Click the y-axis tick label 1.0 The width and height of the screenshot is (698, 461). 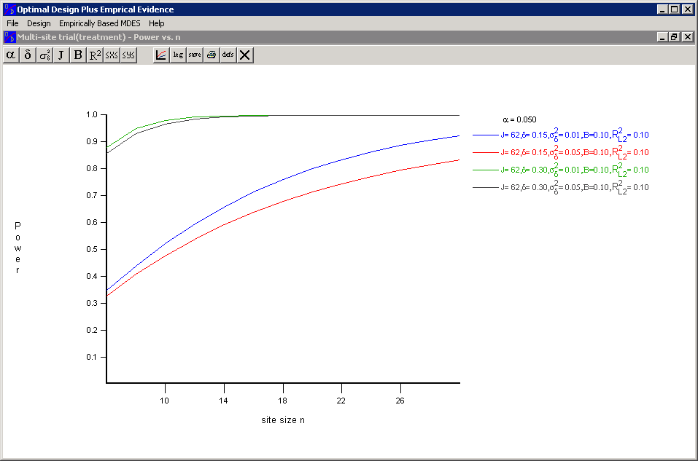point(92,114)
